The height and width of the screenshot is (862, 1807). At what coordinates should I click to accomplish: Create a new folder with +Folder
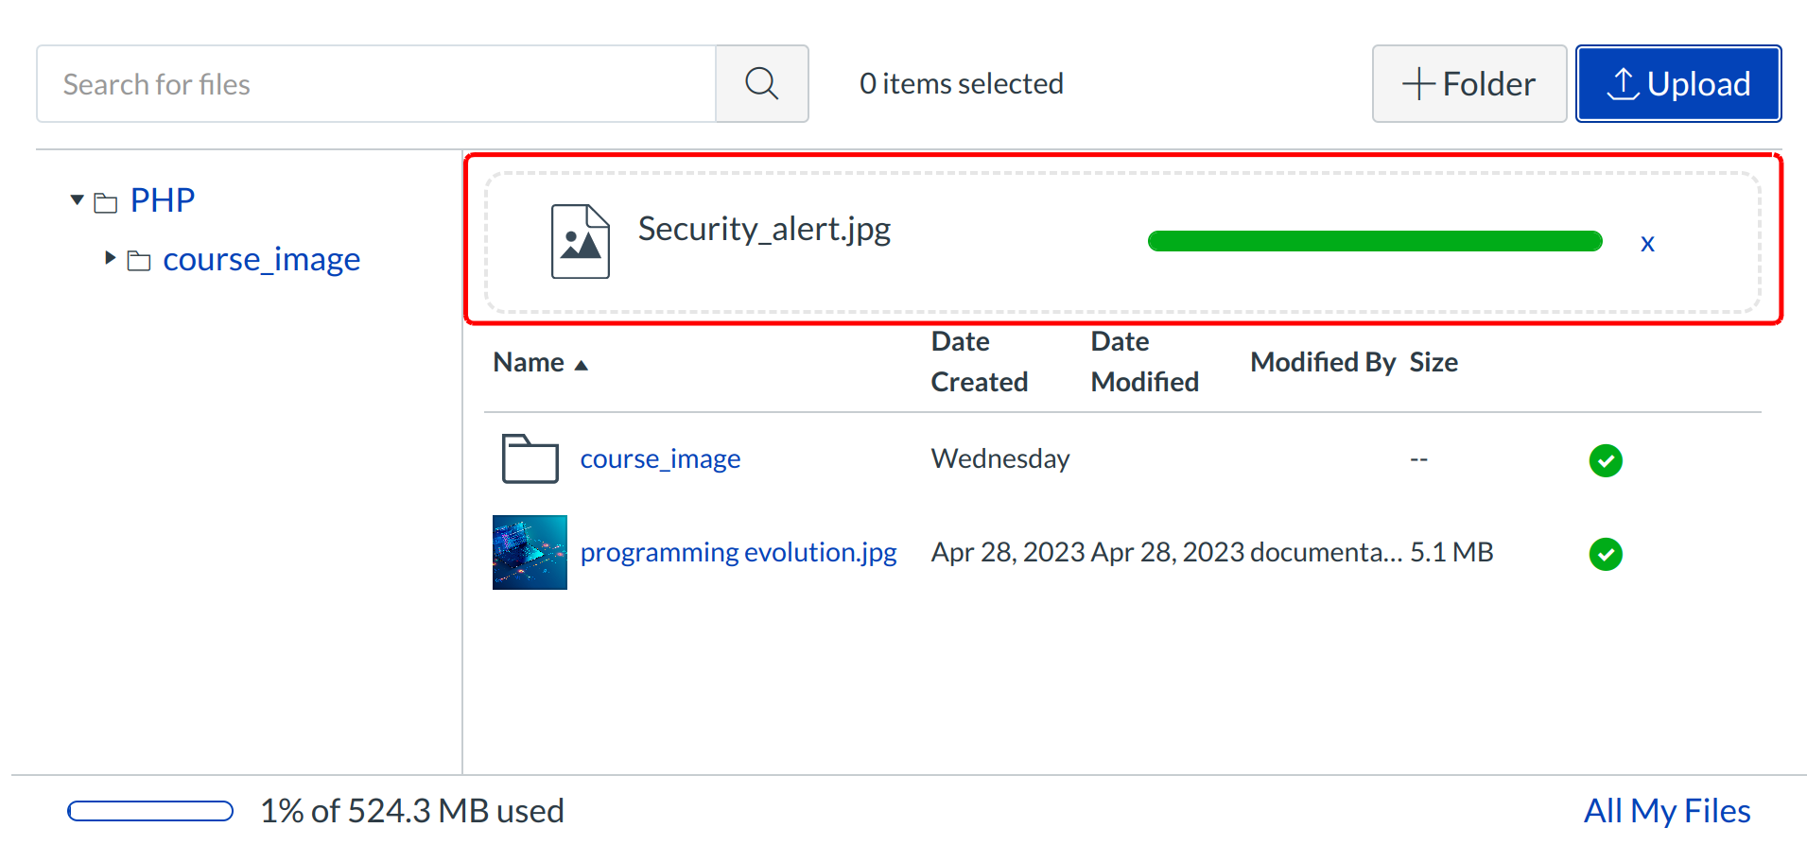click(1468, 84)
